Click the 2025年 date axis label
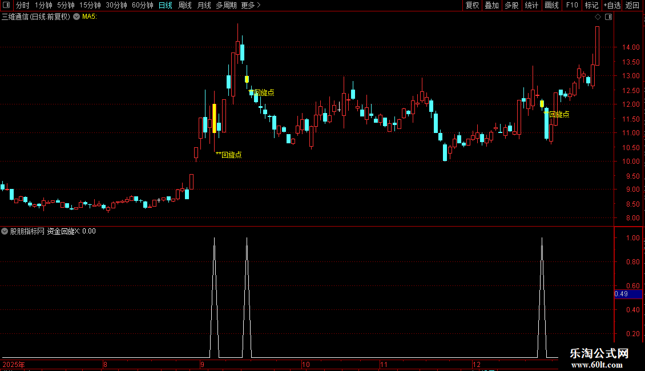 (x=14, y=364)
